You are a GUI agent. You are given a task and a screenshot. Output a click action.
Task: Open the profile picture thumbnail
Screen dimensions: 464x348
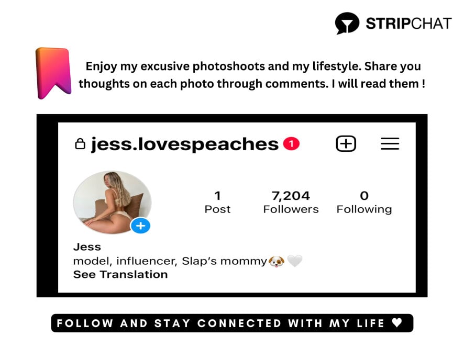coord(112,202)
